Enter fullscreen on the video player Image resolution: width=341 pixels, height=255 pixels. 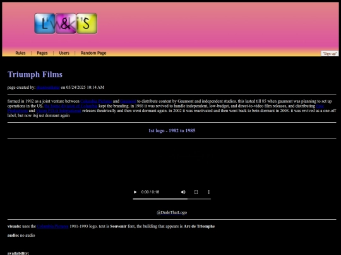[196, 192]
